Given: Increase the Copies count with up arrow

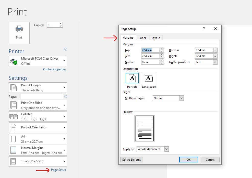Looking at the screenshot, I should [x=61, y=24].
